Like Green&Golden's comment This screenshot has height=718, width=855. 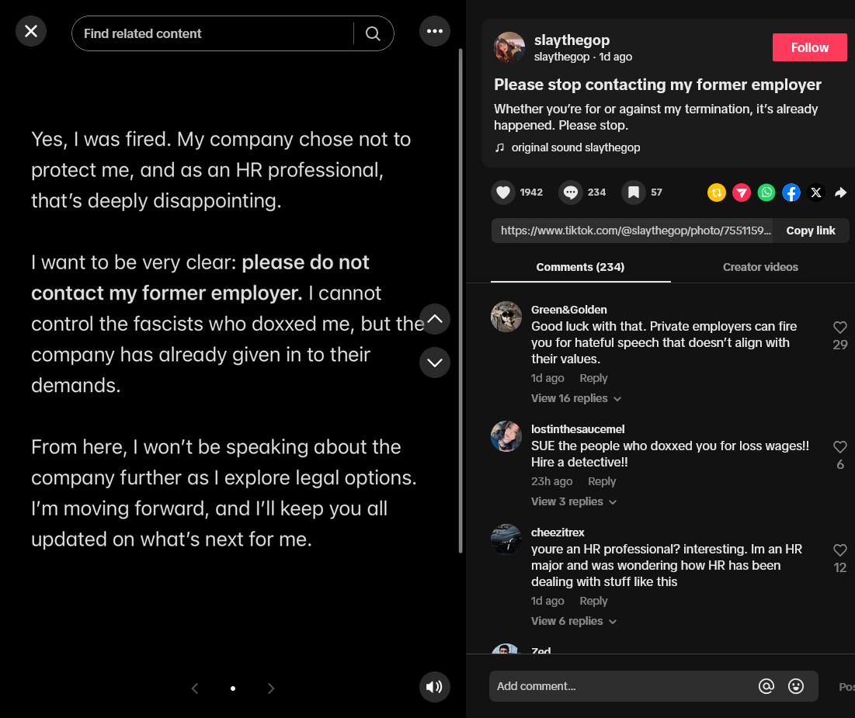pos(839,327)
